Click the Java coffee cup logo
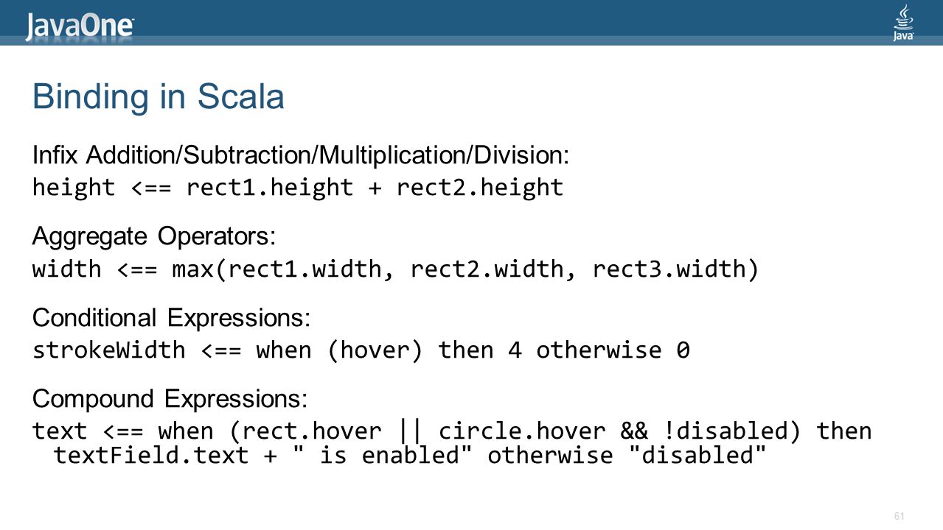 [x=904, y=22]
